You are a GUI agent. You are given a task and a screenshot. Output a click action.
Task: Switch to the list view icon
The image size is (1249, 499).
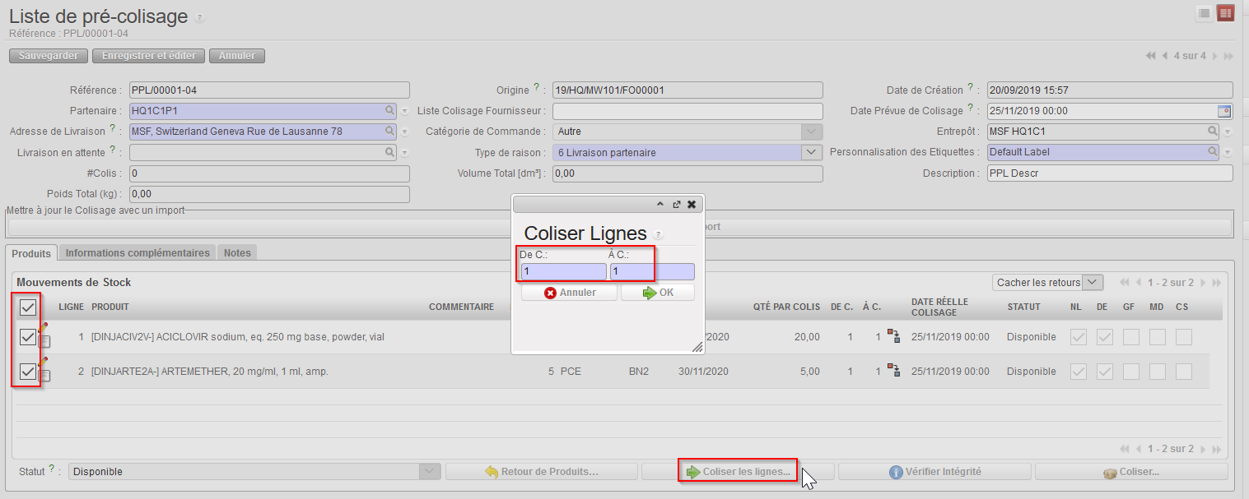pyautogui.click(x=1204, y=13)
